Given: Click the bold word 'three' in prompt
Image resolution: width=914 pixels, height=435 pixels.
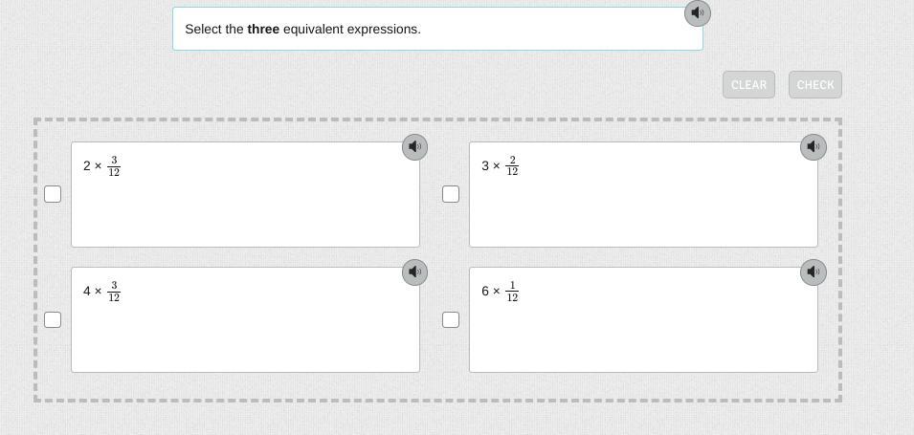Looking at the screenshot, I should tap(263, 30).
